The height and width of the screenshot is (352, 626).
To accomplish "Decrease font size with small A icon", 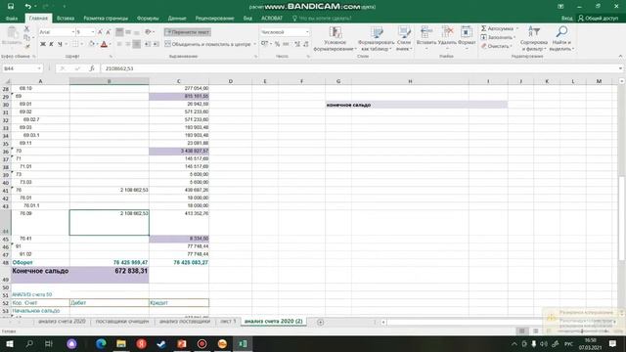I will [x=108, y=32].
